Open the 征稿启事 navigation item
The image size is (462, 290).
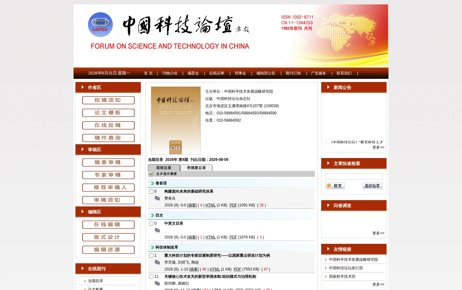pos(217,73)
